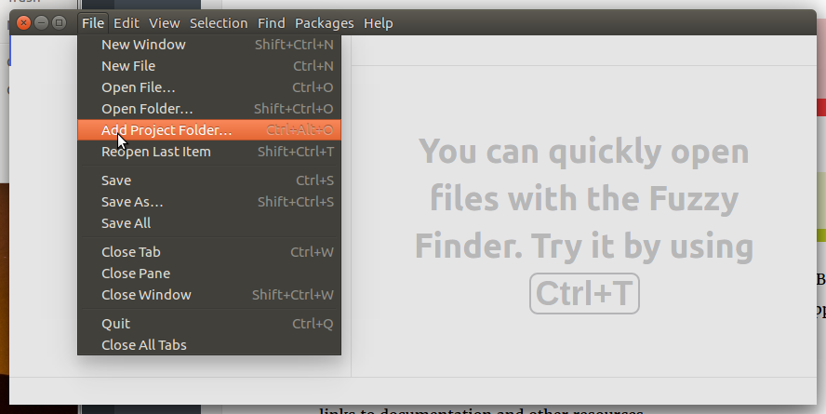Screen dimensions: 826x414
Task: Select Open Folder… entry
Action: [x=209, y=109]
